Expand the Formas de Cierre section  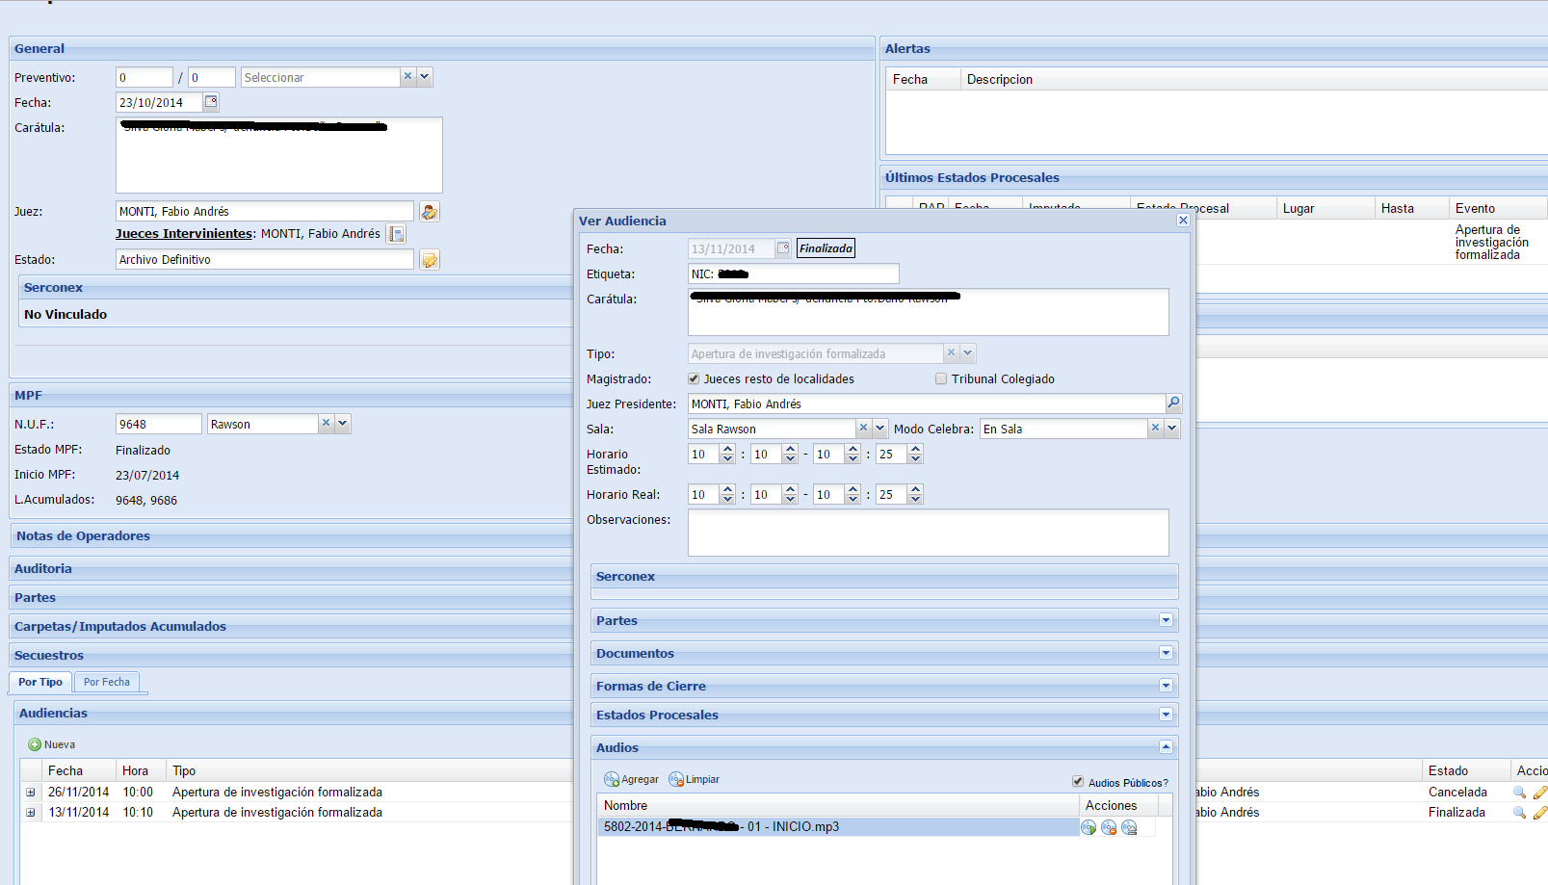[x=1166, y=686]
